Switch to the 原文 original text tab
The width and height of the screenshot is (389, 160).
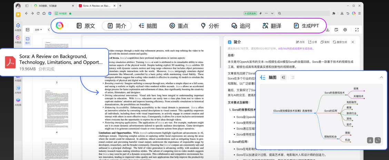click(x=86, y=26)
